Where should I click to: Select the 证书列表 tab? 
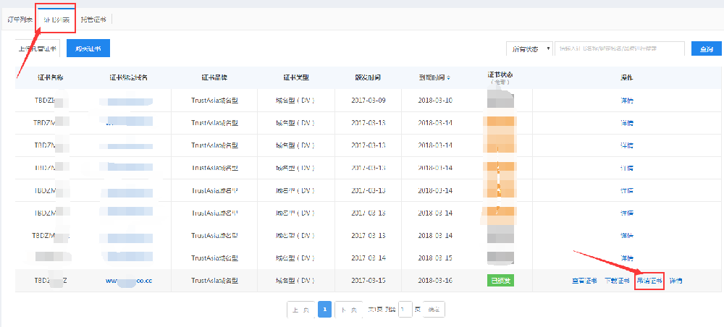click(x=56, y=20)
